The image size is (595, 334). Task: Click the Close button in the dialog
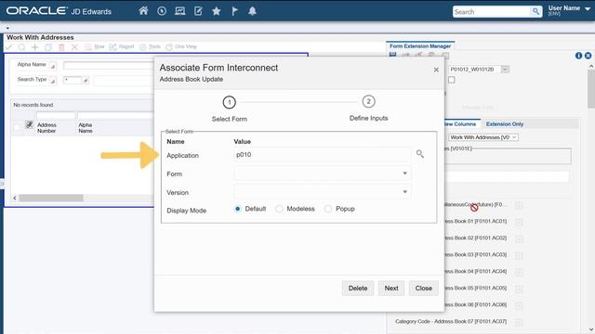point(424,289)
